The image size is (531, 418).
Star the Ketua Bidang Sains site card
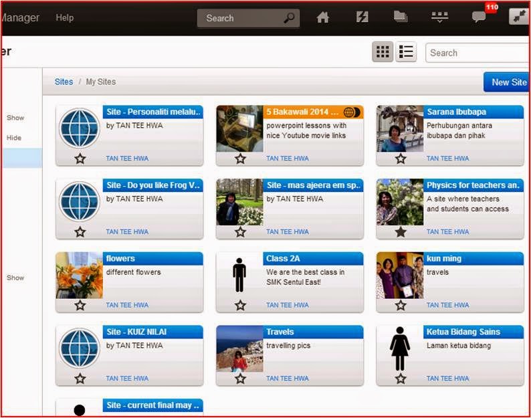pyautogui.click(x=401, y=379)
